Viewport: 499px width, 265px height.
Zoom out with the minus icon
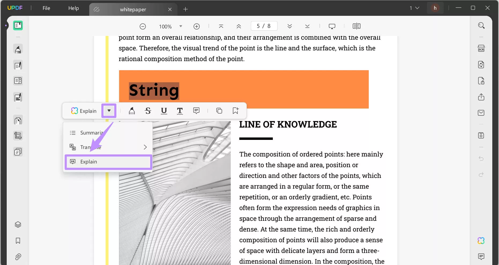[143, 26]
